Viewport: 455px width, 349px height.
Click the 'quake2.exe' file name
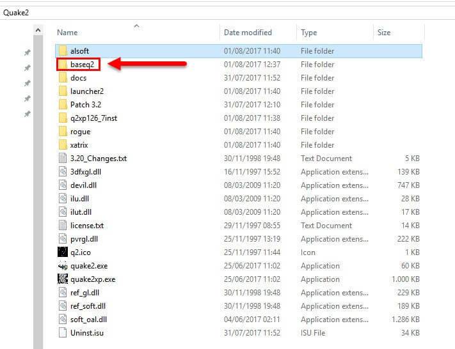[x=89, y=266]
